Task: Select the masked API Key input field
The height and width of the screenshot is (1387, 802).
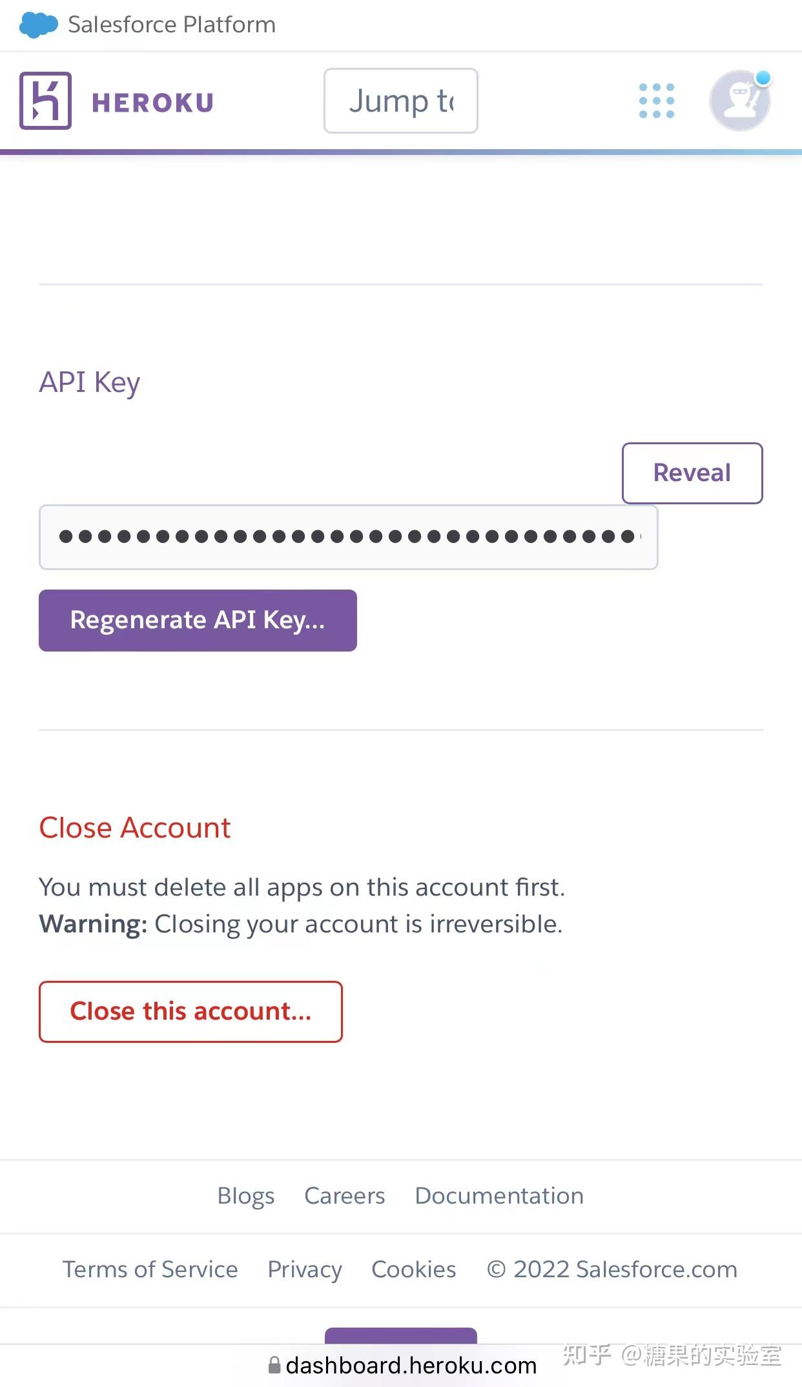Action: [x=349, y=537]
